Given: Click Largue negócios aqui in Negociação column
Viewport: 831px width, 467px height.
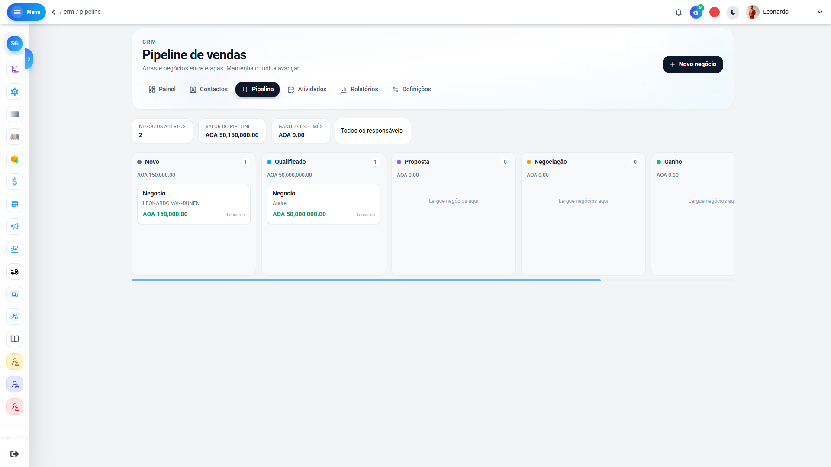Looking at the screenshot, I should click(583, 201).
